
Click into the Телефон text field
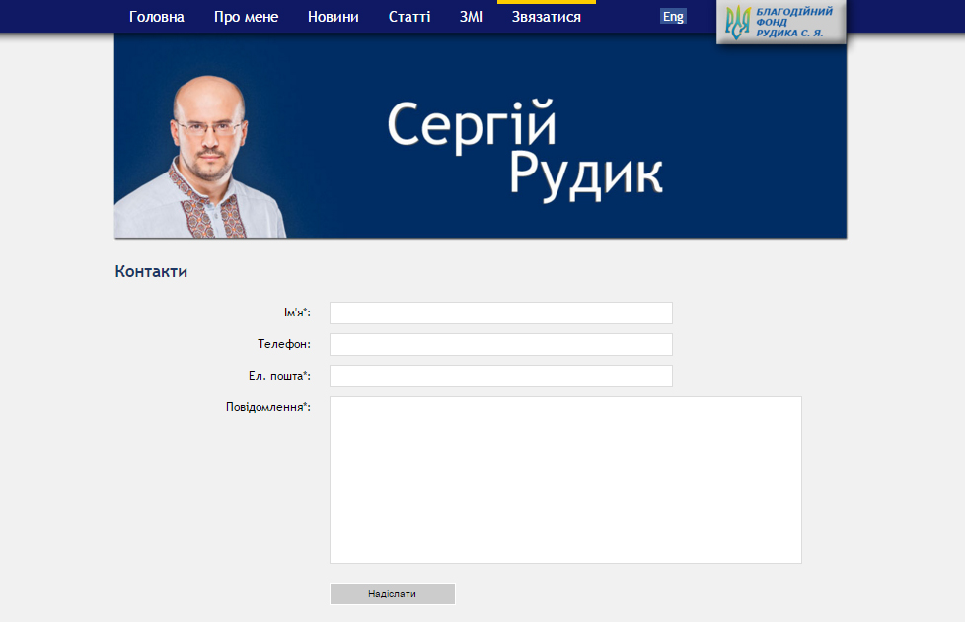[x=500, y=344]
